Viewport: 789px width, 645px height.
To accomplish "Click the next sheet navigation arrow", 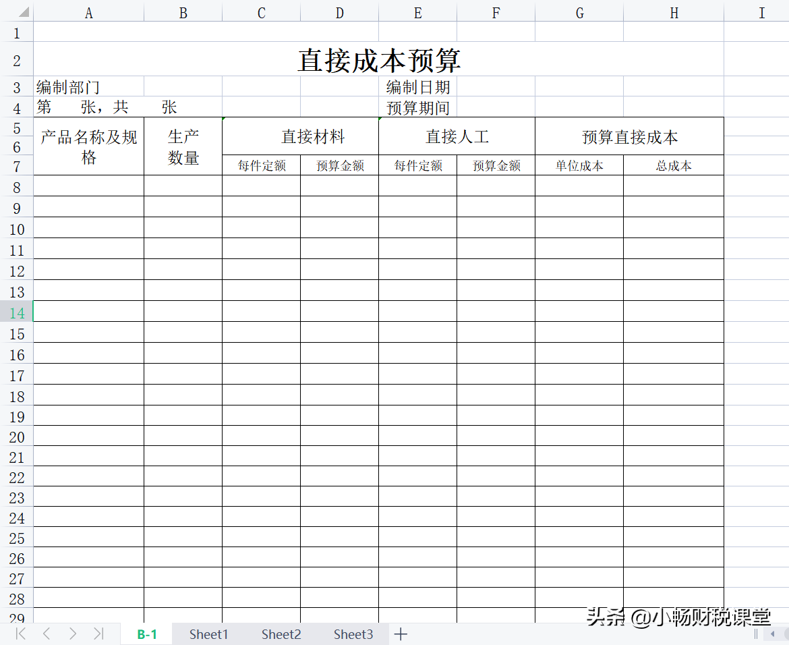I will pos(72,634).
